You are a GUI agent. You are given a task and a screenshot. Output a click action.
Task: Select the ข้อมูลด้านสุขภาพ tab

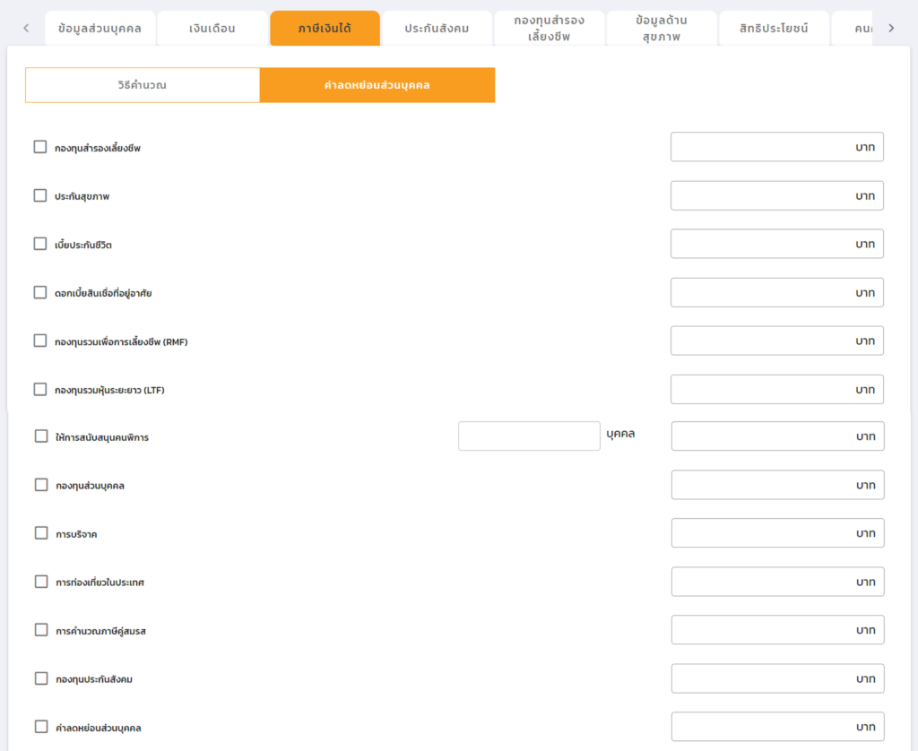coord(662,29)
